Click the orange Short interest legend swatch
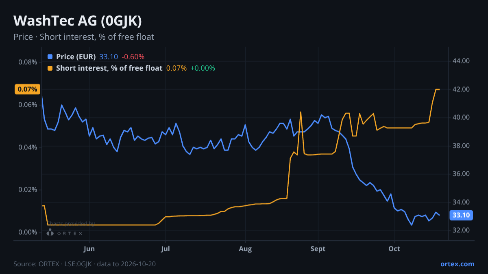 click(50, 68)
